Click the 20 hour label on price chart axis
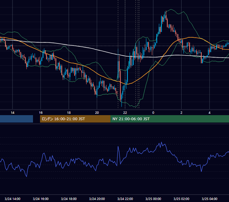This screenshot has width=229, height=202. coord(97,113)
